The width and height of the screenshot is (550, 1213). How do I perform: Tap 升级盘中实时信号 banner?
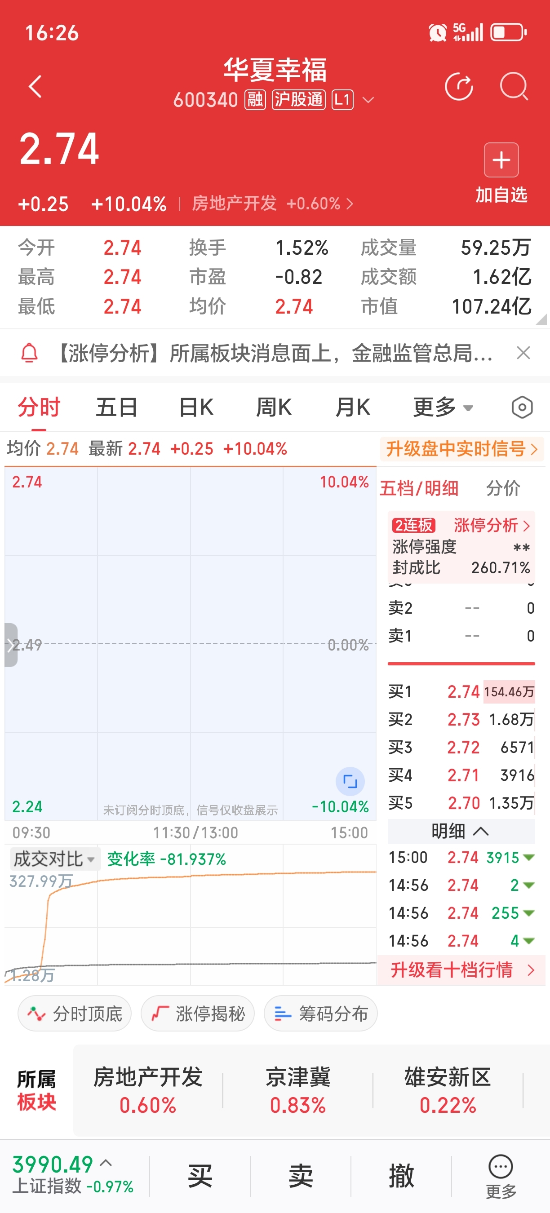pos(462,449)
